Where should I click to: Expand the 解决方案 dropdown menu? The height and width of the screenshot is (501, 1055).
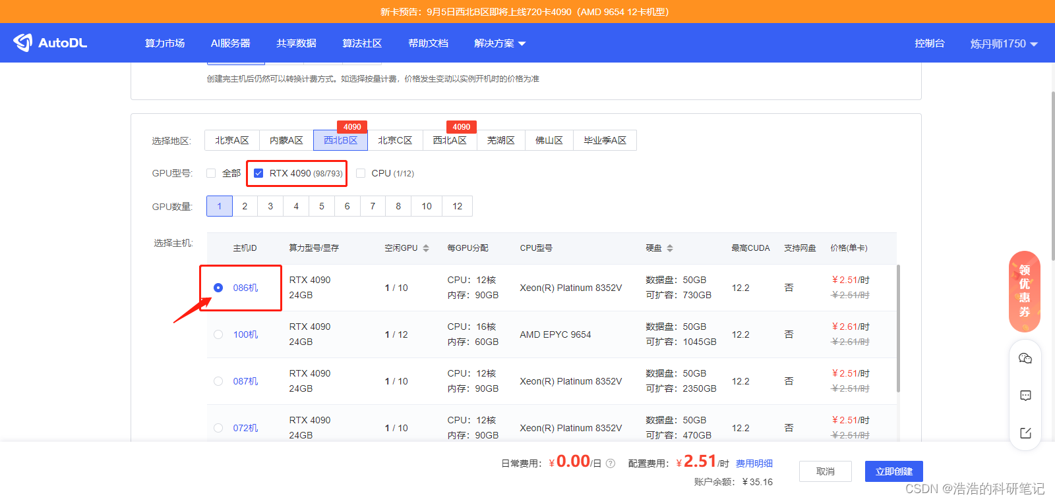500,43
